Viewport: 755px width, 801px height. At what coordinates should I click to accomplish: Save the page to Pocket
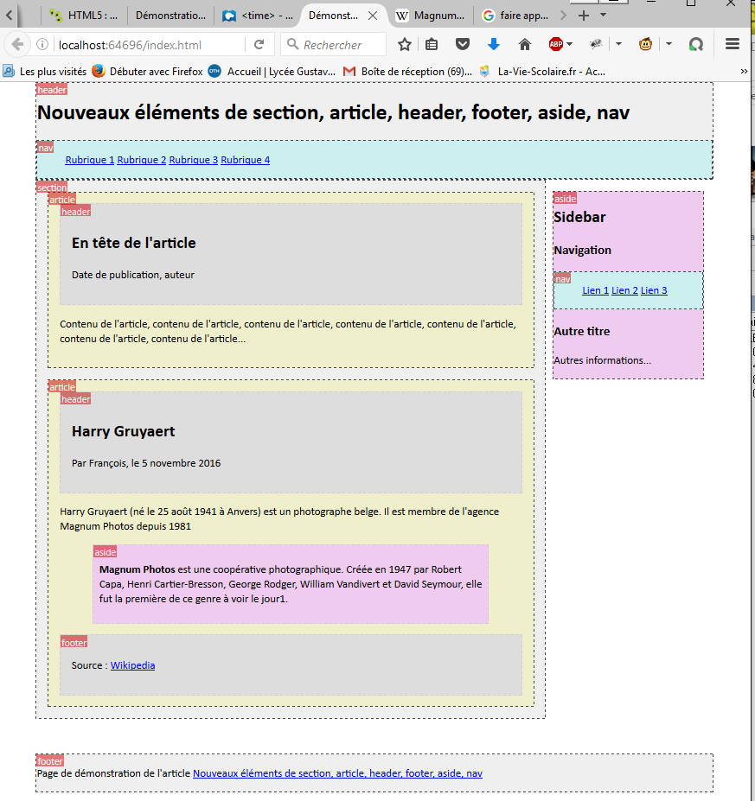[463, 44]
